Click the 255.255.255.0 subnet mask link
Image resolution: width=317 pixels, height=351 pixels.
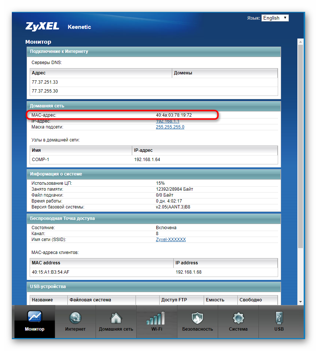[x=170, y=127]
